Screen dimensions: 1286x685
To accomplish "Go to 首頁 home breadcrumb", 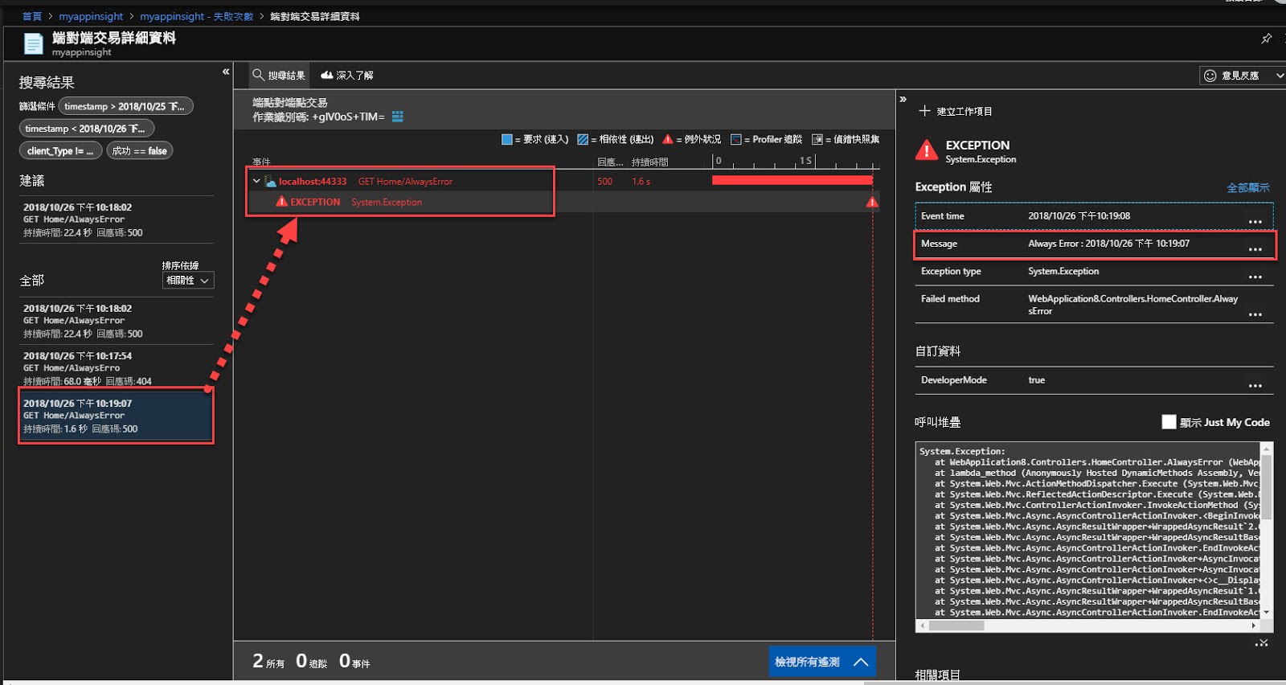I will [32, 16].
